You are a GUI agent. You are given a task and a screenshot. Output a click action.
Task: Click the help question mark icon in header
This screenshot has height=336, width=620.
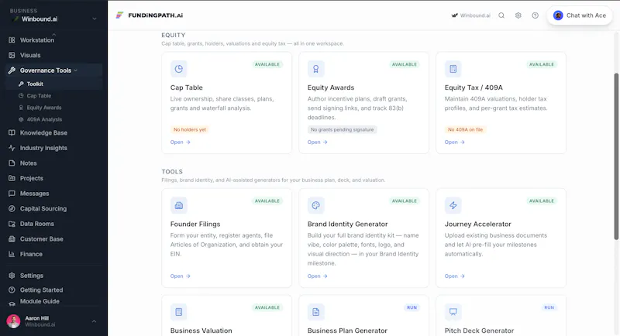(x=535, y=15)
